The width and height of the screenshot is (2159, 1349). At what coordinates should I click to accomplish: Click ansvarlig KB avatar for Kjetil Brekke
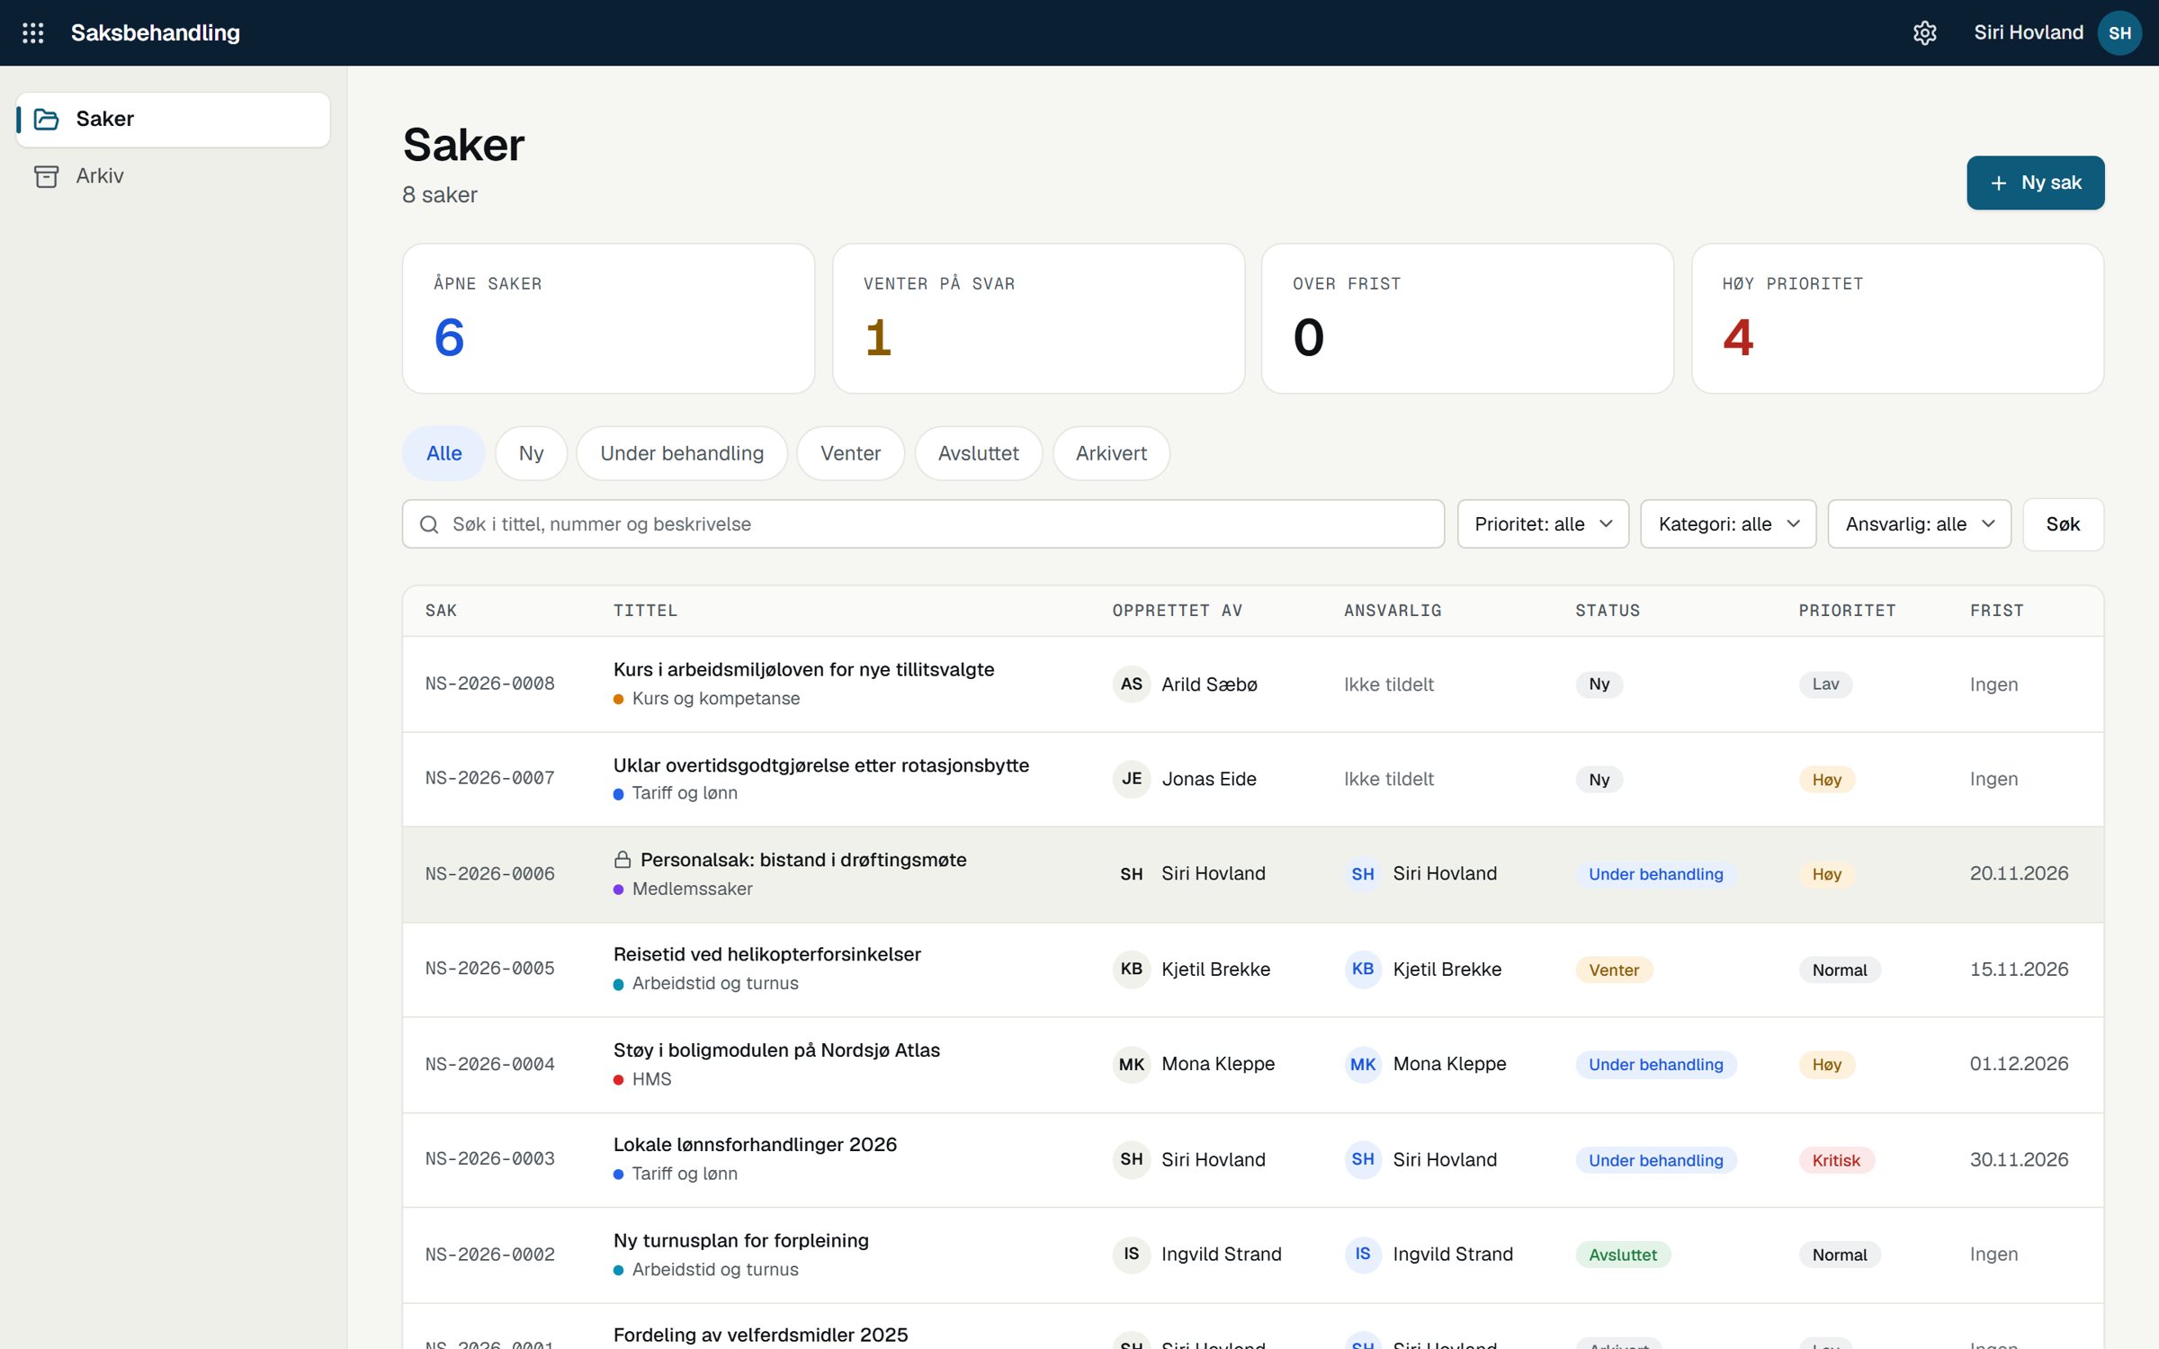pos(1363,969)
